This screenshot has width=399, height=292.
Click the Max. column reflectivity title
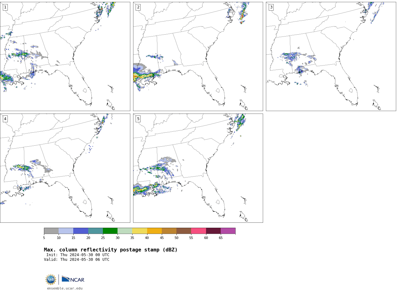(111, 250)
